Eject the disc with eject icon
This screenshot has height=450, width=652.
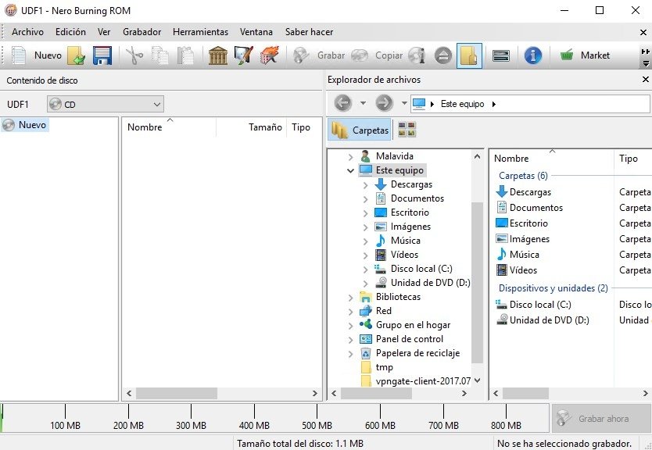(443, 55)
